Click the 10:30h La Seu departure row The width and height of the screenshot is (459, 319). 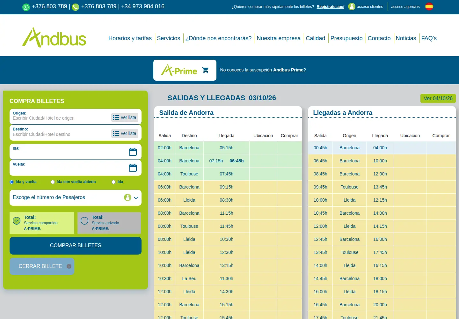click(x=228, y=279)
